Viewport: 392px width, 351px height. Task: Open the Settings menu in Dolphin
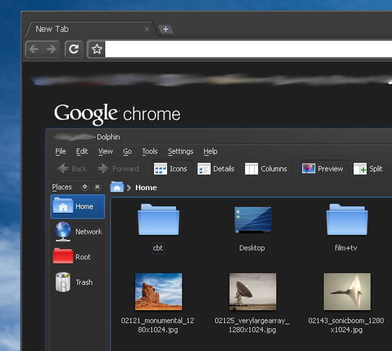[181, 151]
